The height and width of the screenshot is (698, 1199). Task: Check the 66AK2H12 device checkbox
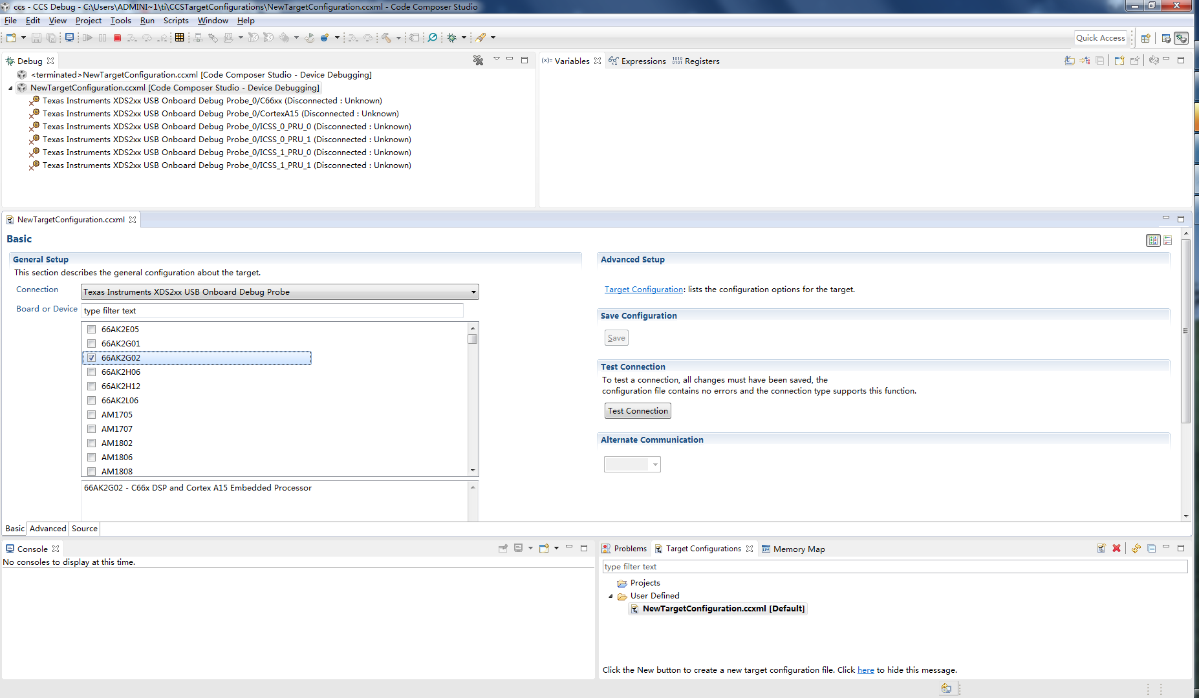click(92, 386)
